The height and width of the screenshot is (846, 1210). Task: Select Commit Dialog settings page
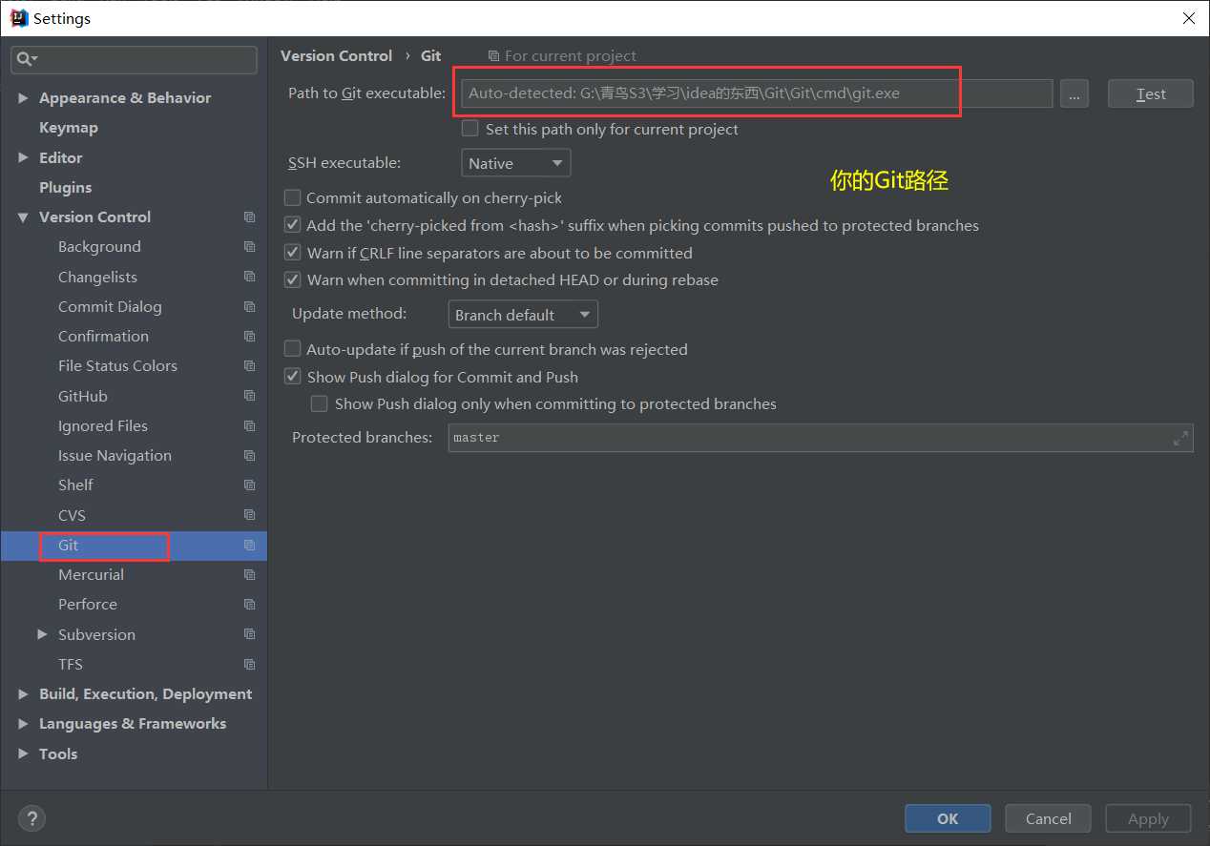[x=110, y=306]
